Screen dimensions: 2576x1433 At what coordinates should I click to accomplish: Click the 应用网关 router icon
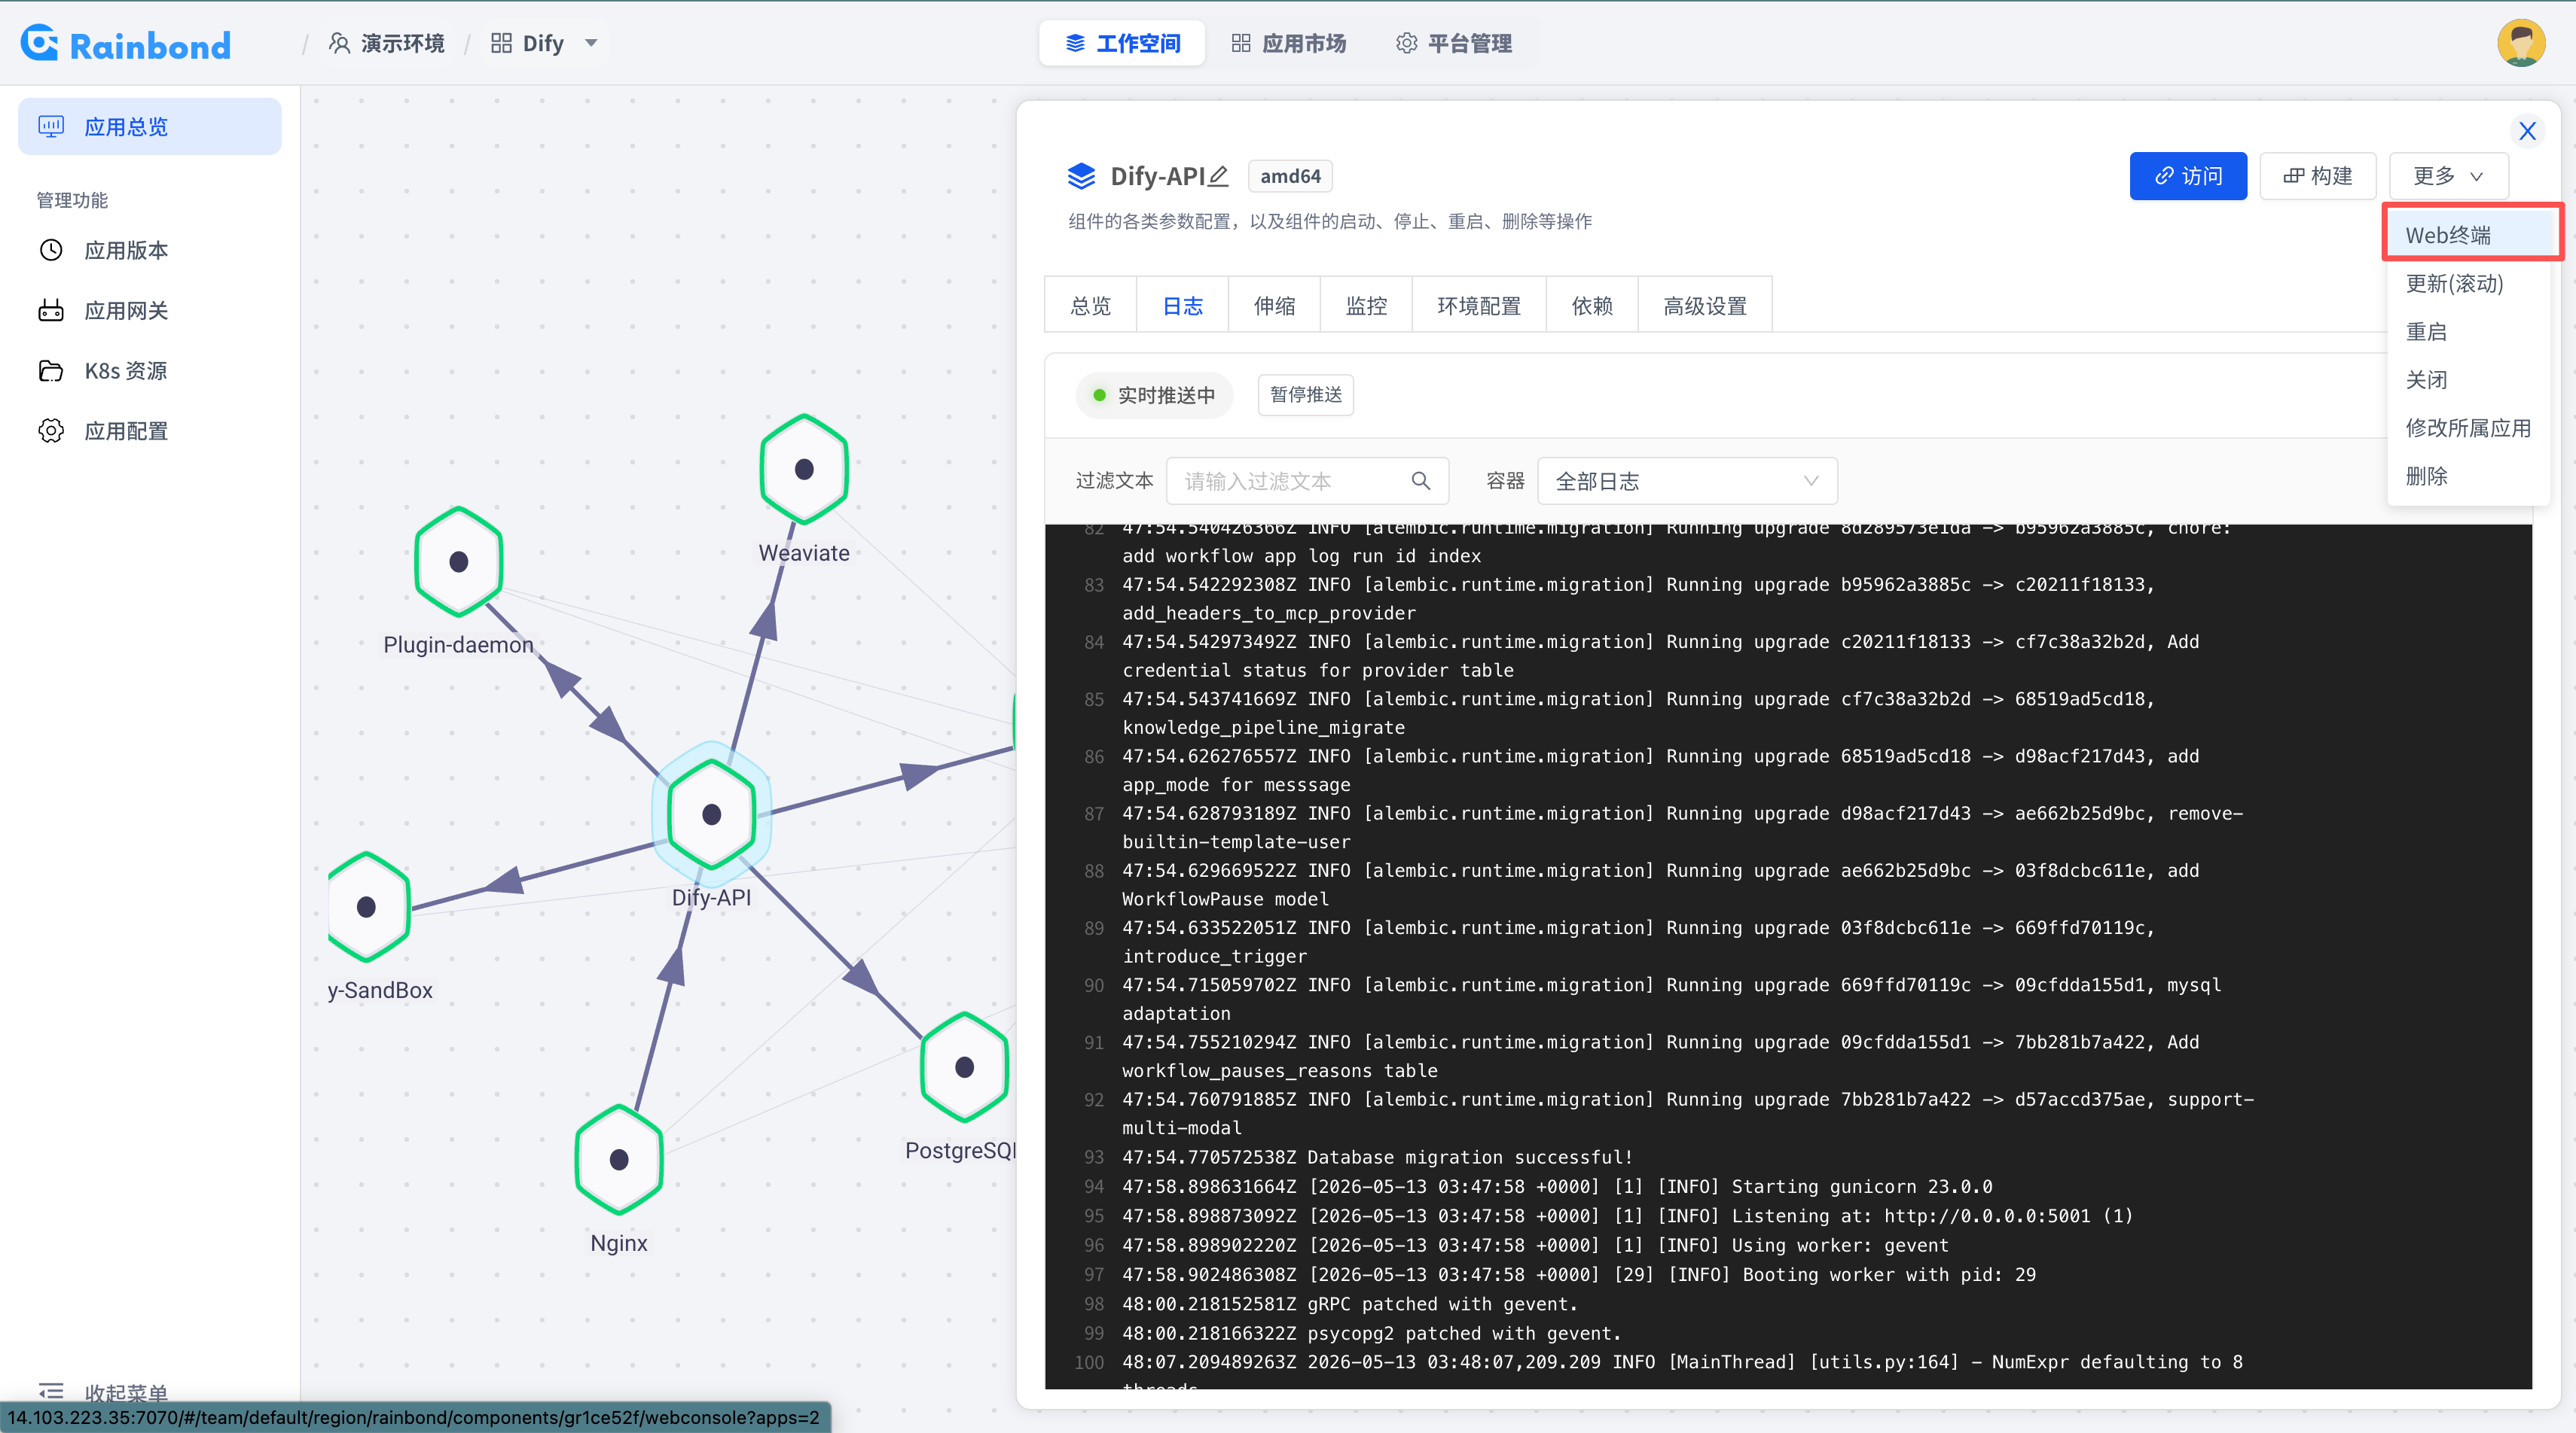pyautogui.click(x=51, y=311)
